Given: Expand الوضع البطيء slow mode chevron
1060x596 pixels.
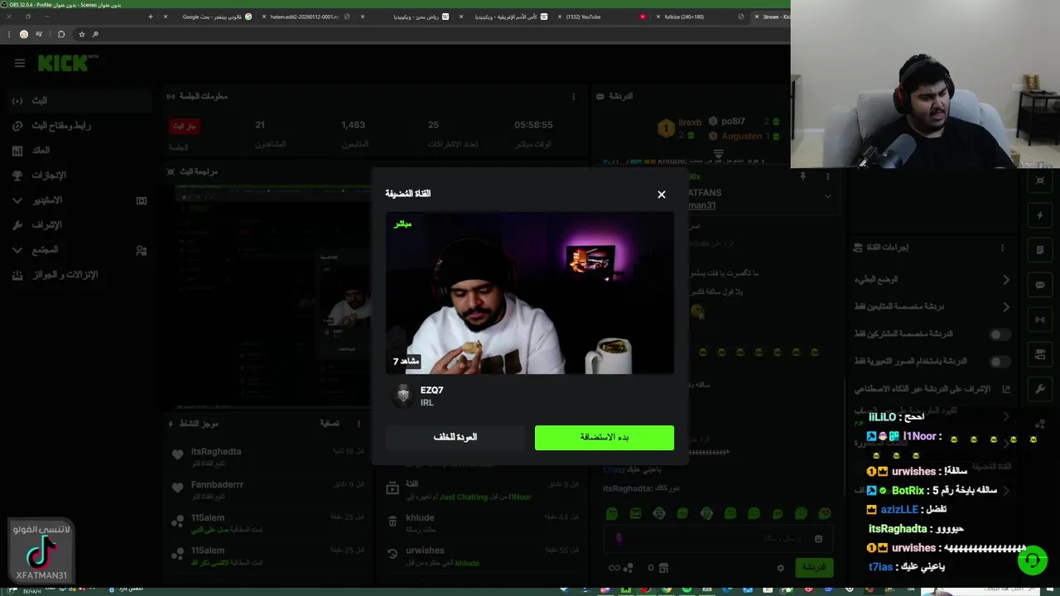Looking at the screenshot, I should coord(1006,280).
